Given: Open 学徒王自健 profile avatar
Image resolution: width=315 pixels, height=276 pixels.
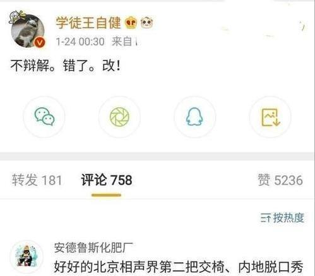Looking at the screenshot, I should pyautogui.click(x=28, y=31).
